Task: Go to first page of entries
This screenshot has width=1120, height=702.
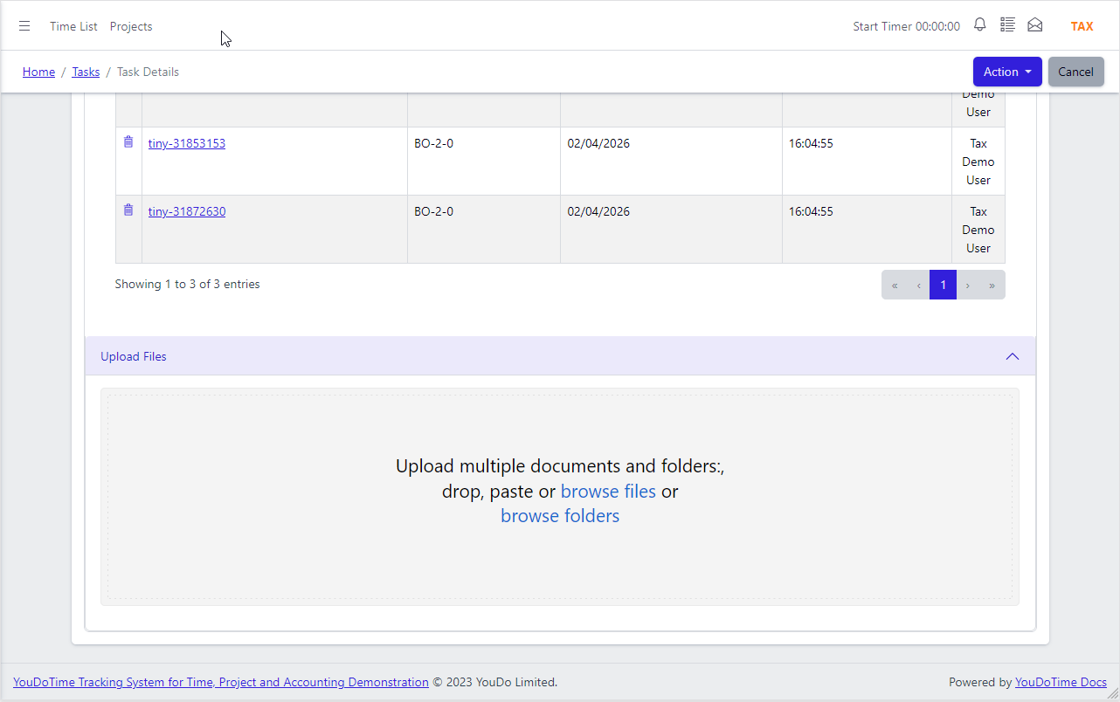Action: (x=895, y=285)
